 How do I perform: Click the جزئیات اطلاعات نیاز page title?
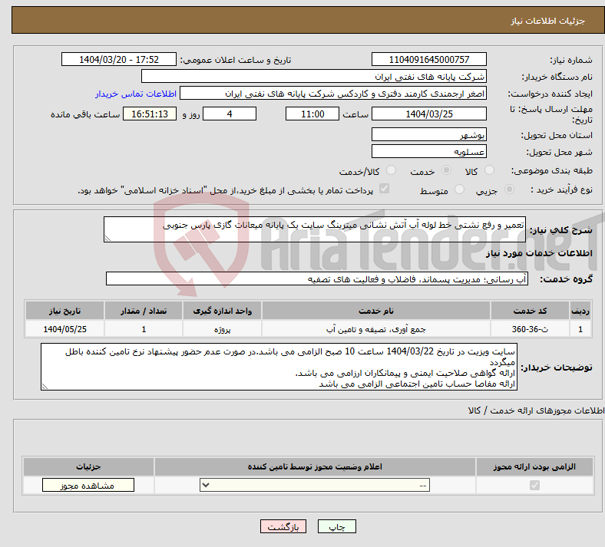pos(548,21)
